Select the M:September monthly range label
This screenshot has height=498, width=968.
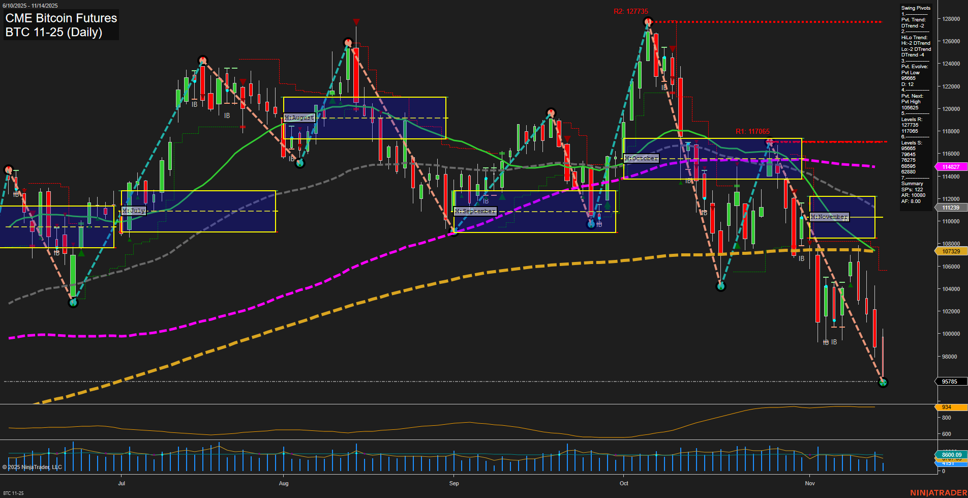475,211
